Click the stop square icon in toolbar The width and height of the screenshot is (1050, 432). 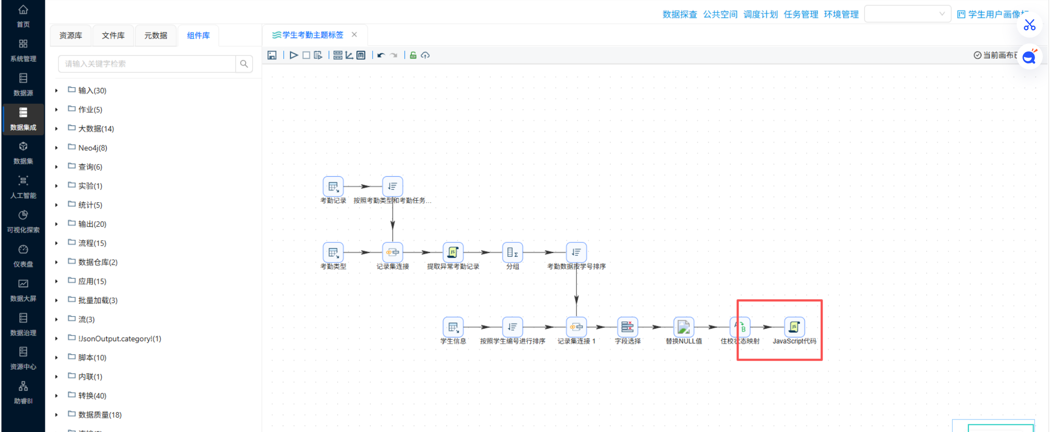pyautogui.click(x=306, y=55)
